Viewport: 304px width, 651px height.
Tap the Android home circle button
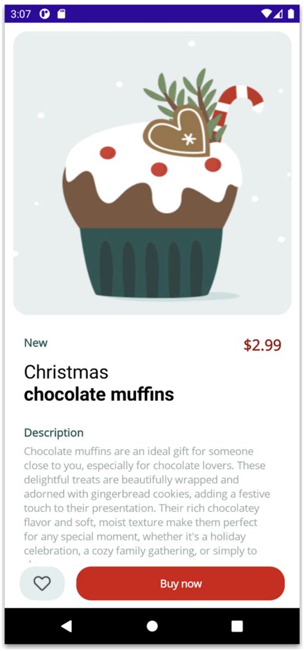coord(152,626)
